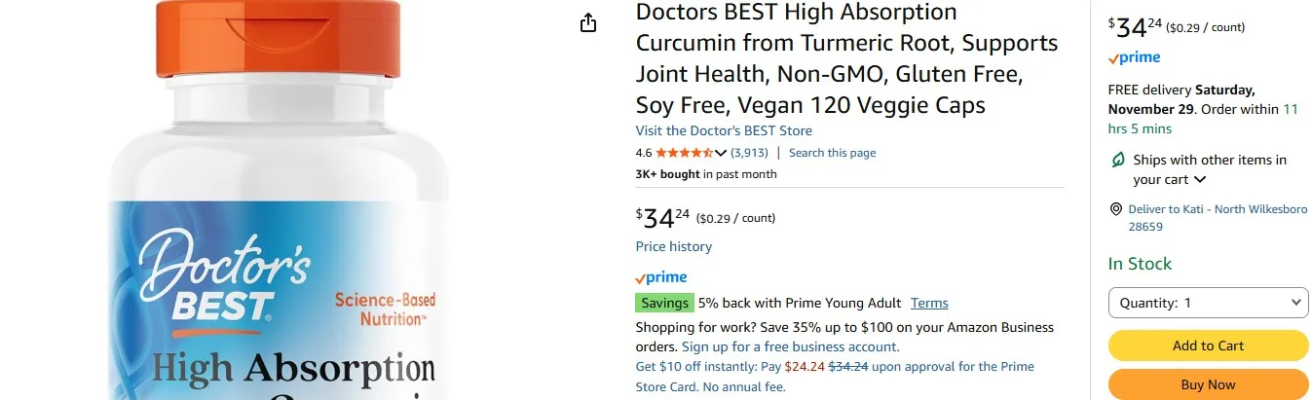The image size is (1312, 400).
Task: Open the 3,913 reviews count link
Action: 749,153
